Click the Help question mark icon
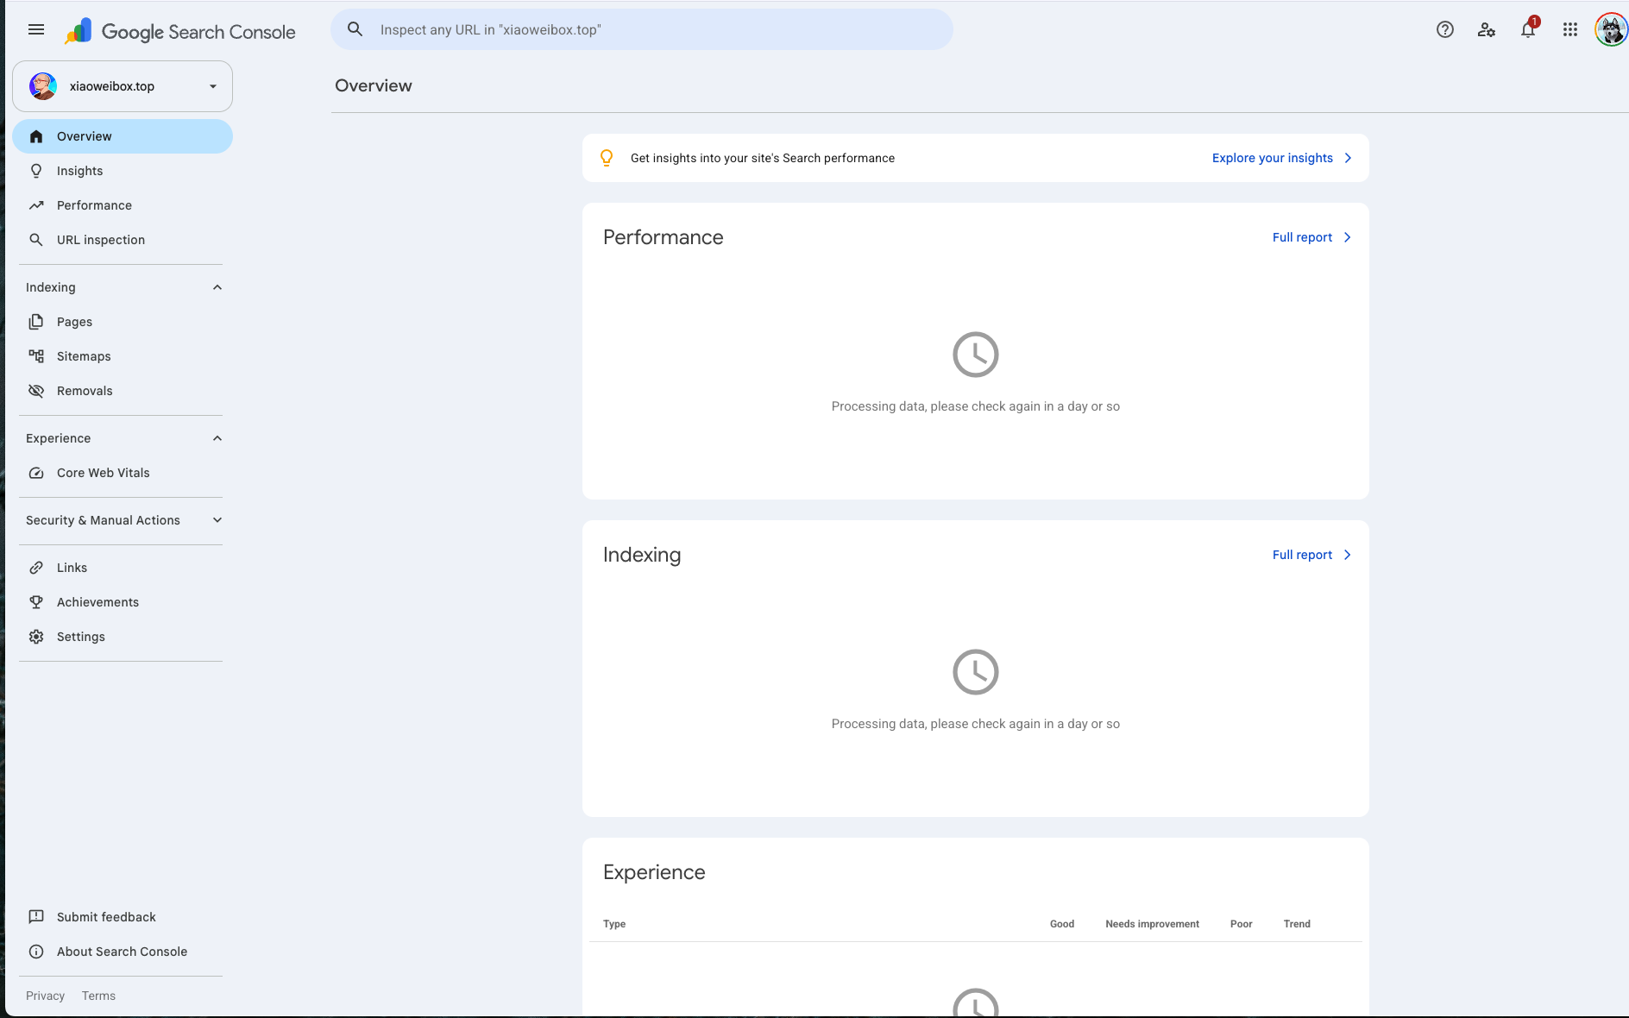 point(1445,30)
